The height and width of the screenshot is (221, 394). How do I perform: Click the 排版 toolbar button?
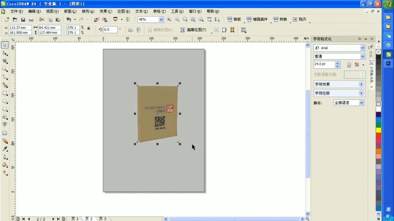pyautogui.click(x=234, y=19)
